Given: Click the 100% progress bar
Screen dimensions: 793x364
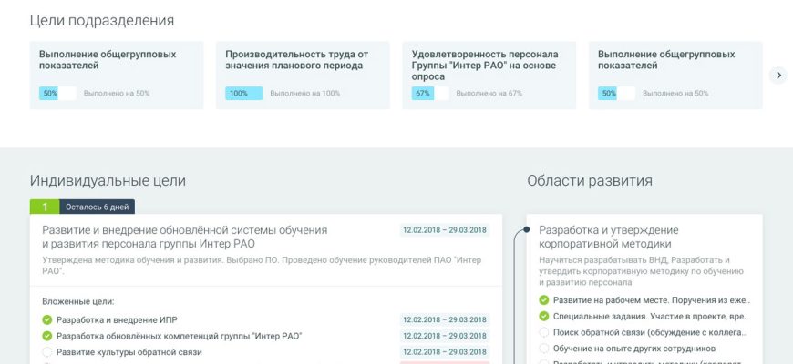Looking at the screenshot, I should [x=243, y=93].
